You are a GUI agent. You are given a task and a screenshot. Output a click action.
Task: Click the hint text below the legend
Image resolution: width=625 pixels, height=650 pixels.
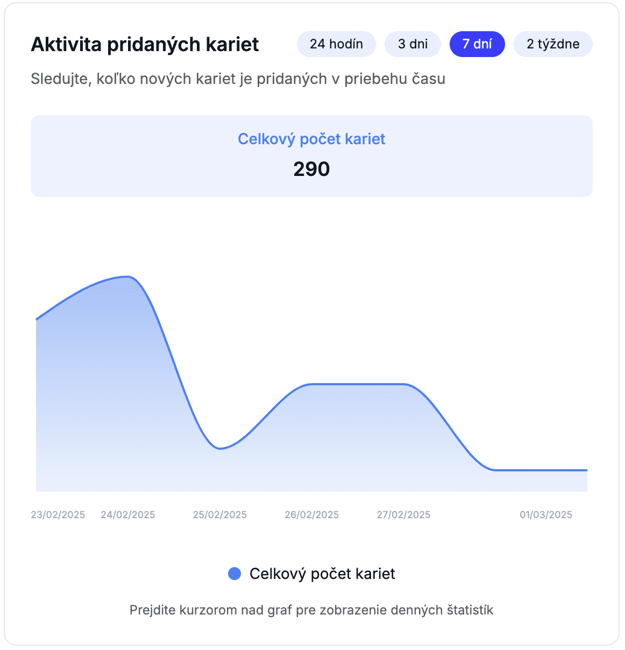311,610
